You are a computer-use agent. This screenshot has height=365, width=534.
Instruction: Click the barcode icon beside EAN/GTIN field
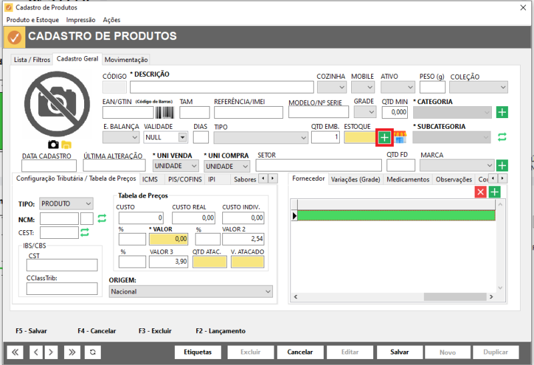click(x=164, y=112)
